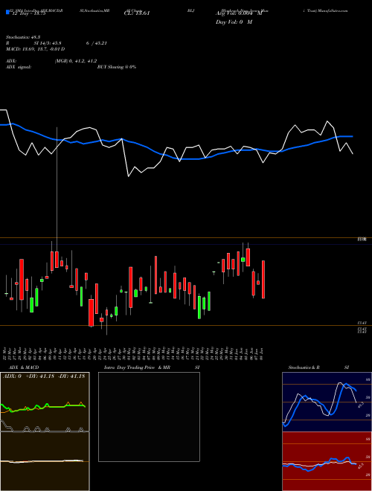
Task: Click the 12 Day = 13.75 SMA label
Action: point(28,13)
